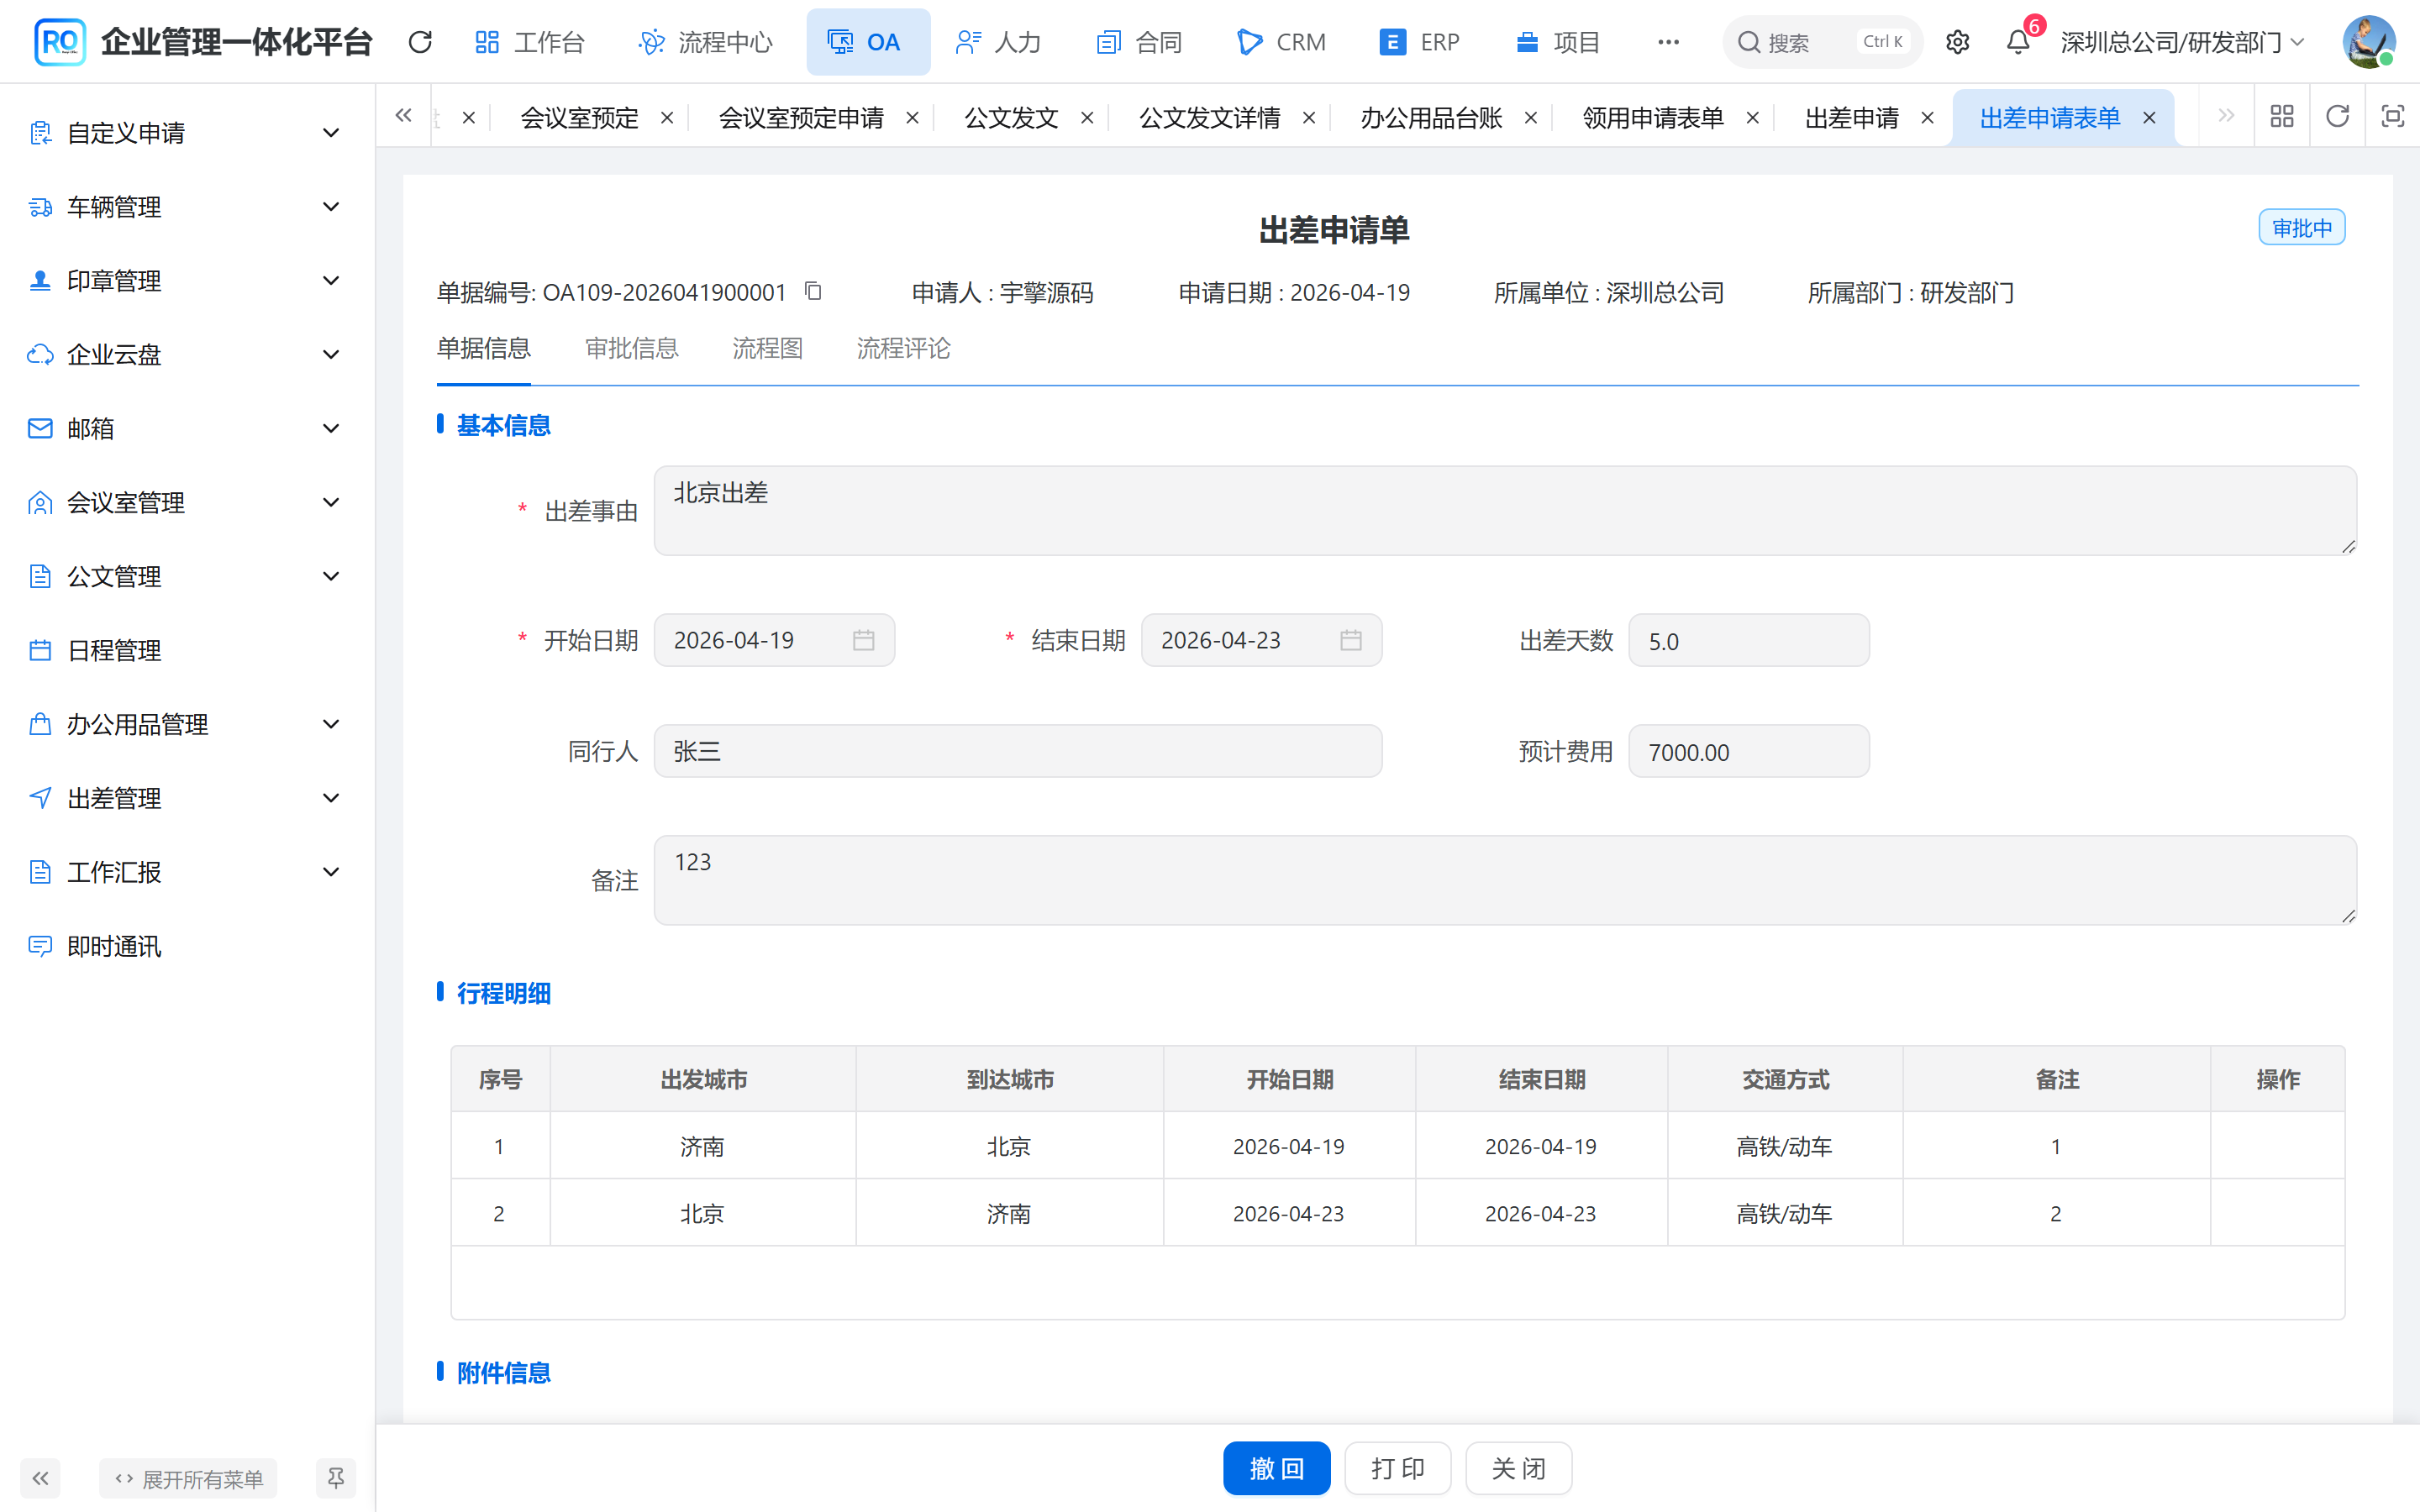The height and width of the screenshot is (1512, 2420).
Task: Open the 流程中心 top menu
Action: point(705,42)
